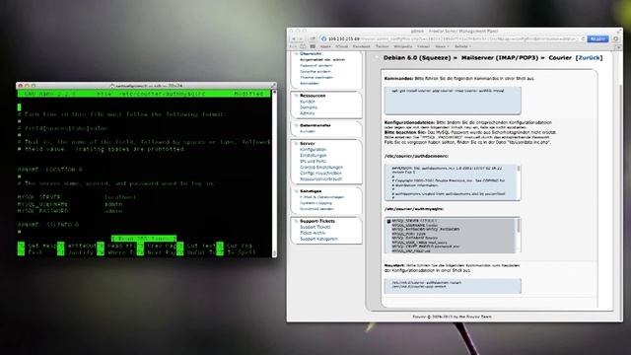Click the green cursor block in nano
Screen dimensions: 631x355
(x=20, y=107)
